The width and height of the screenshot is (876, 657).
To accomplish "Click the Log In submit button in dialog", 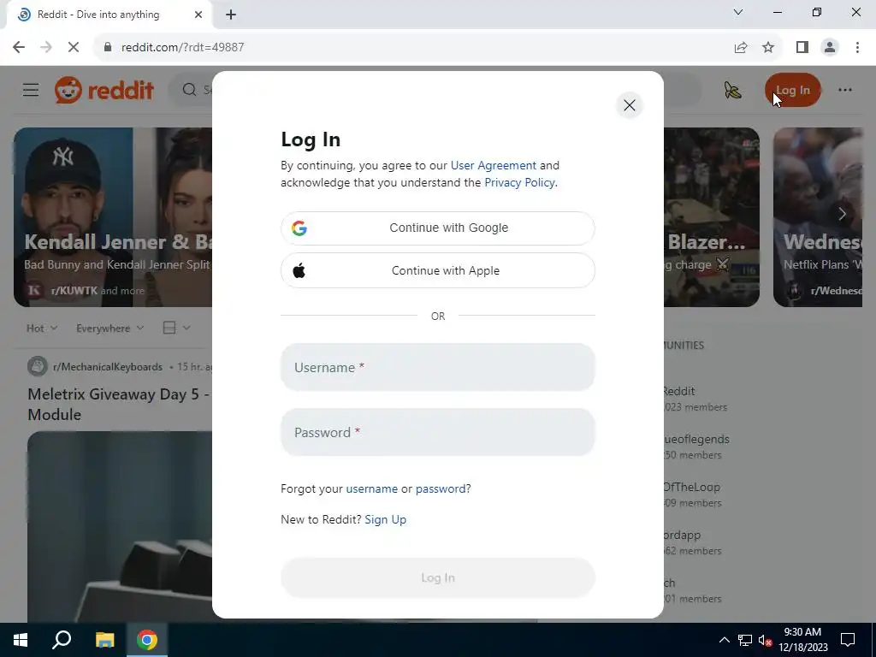I will pos(438,577).
